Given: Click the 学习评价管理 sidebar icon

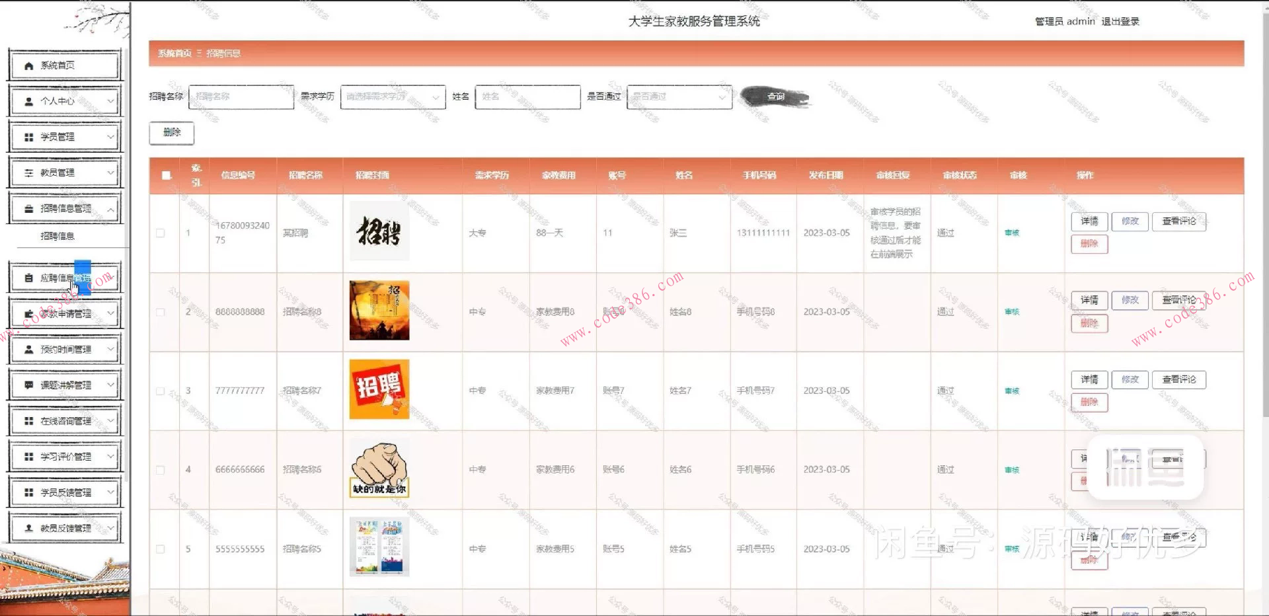Looking at the screenshot, I should 28,456.
